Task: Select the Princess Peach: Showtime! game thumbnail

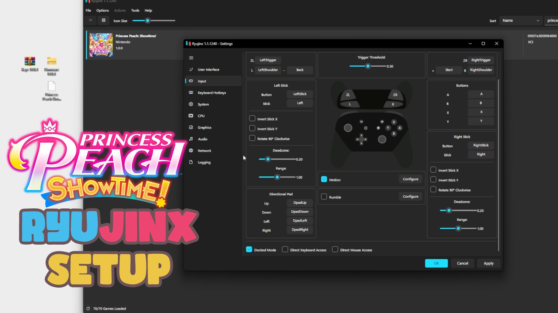Action: pos(101,45)
